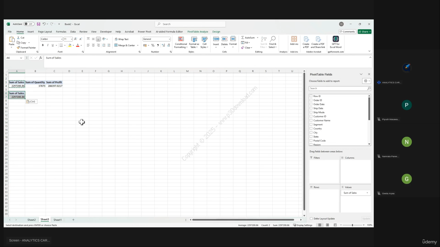Open the General number format dropdown

point(169,39)
